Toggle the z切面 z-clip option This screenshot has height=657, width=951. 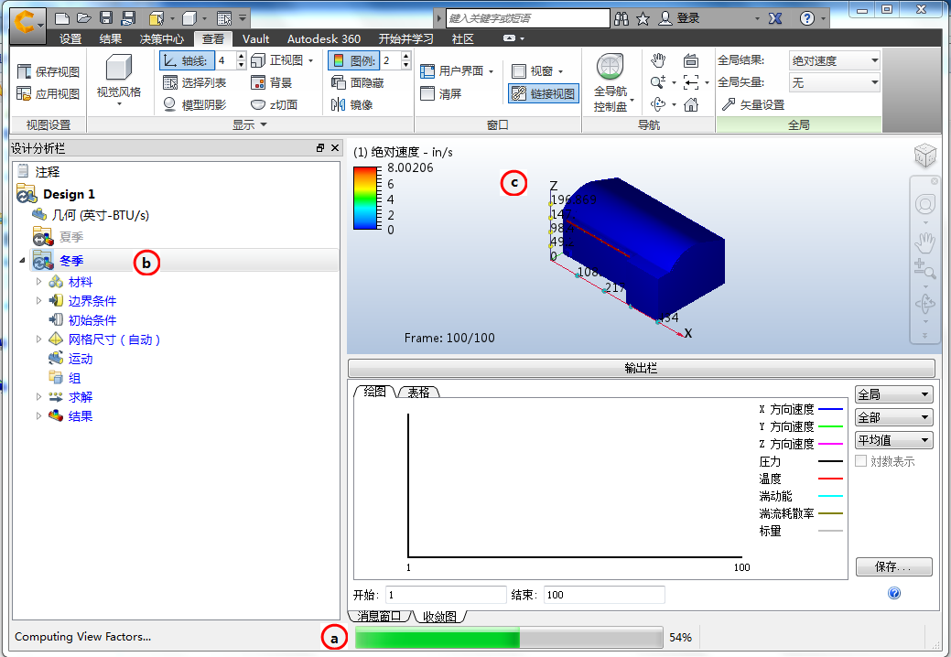275,104
